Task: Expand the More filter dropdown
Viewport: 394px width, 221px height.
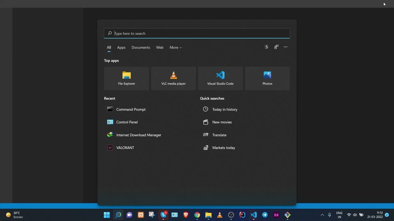Action: pos(175,48)
